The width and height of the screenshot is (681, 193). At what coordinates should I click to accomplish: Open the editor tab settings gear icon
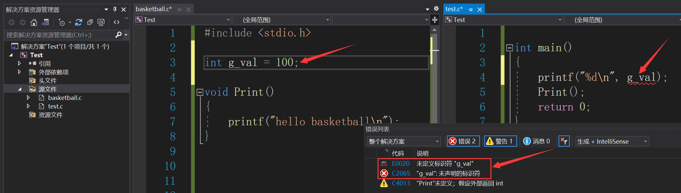coord(436,9)
